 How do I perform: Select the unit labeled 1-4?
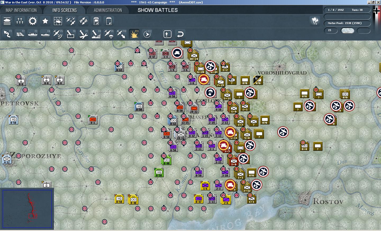166,54
